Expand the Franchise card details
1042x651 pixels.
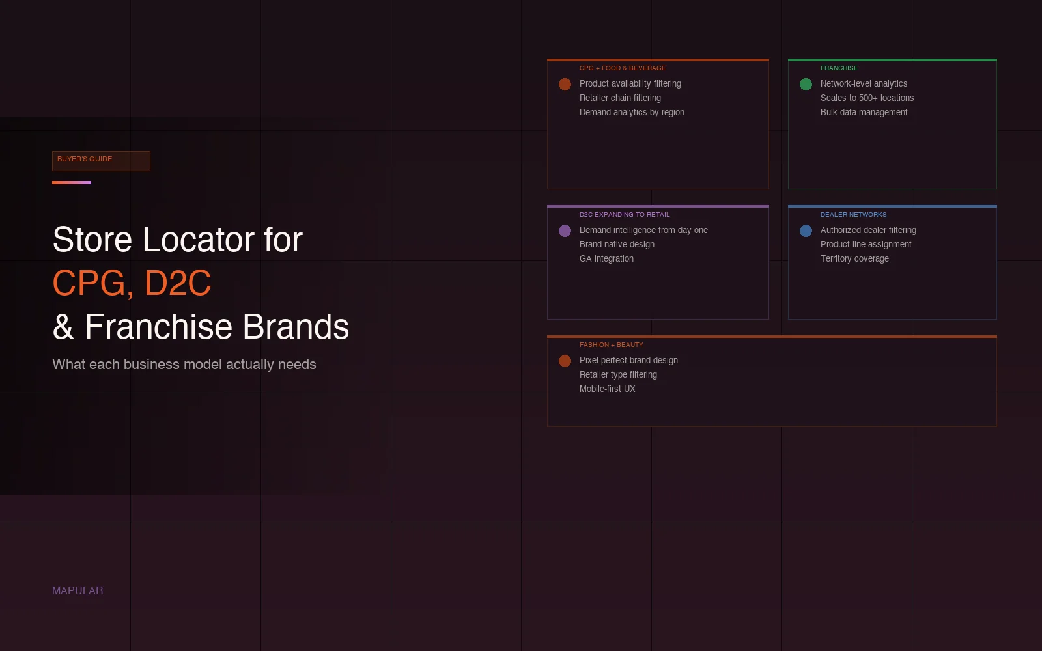(892, 124)
